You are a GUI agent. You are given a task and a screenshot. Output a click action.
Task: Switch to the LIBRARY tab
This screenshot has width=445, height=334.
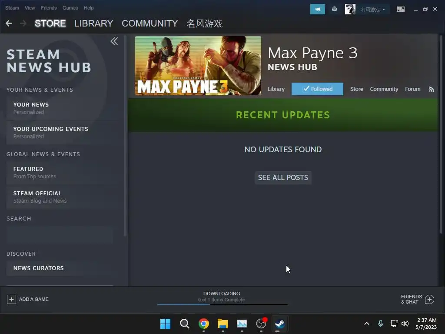coord(94,23)
